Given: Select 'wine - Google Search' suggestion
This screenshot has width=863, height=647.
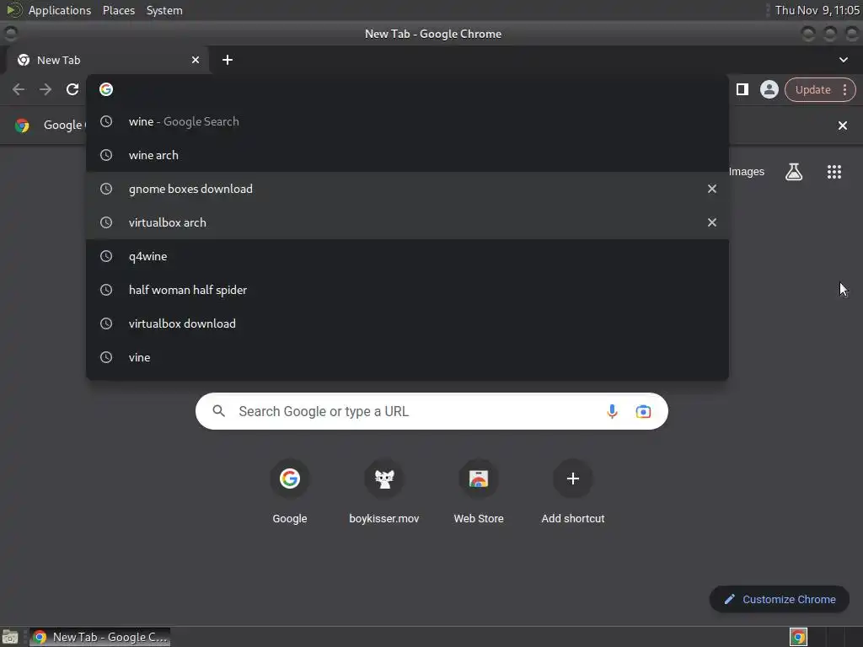Looking at the screenshot, I should point(407,121).
